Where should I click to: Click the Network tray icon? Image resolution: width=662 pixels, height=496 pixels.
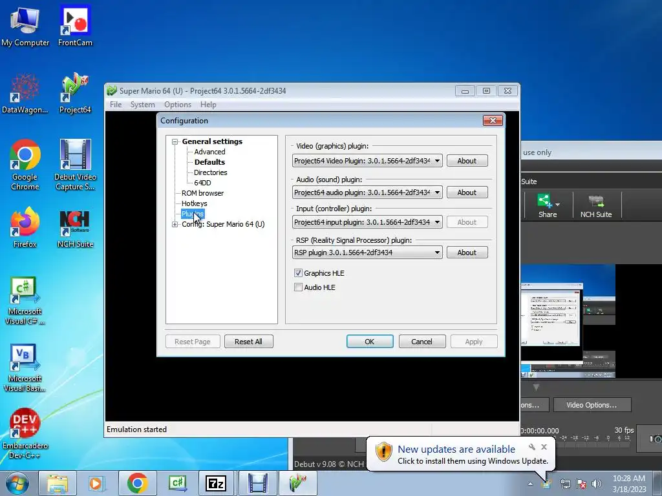click(565, 484)
